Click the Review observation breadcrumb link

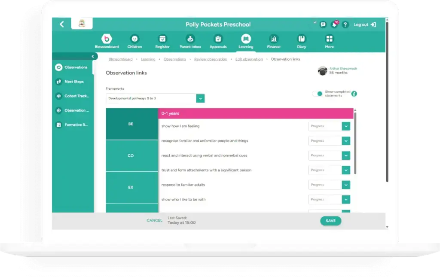(x=211, y=59)
